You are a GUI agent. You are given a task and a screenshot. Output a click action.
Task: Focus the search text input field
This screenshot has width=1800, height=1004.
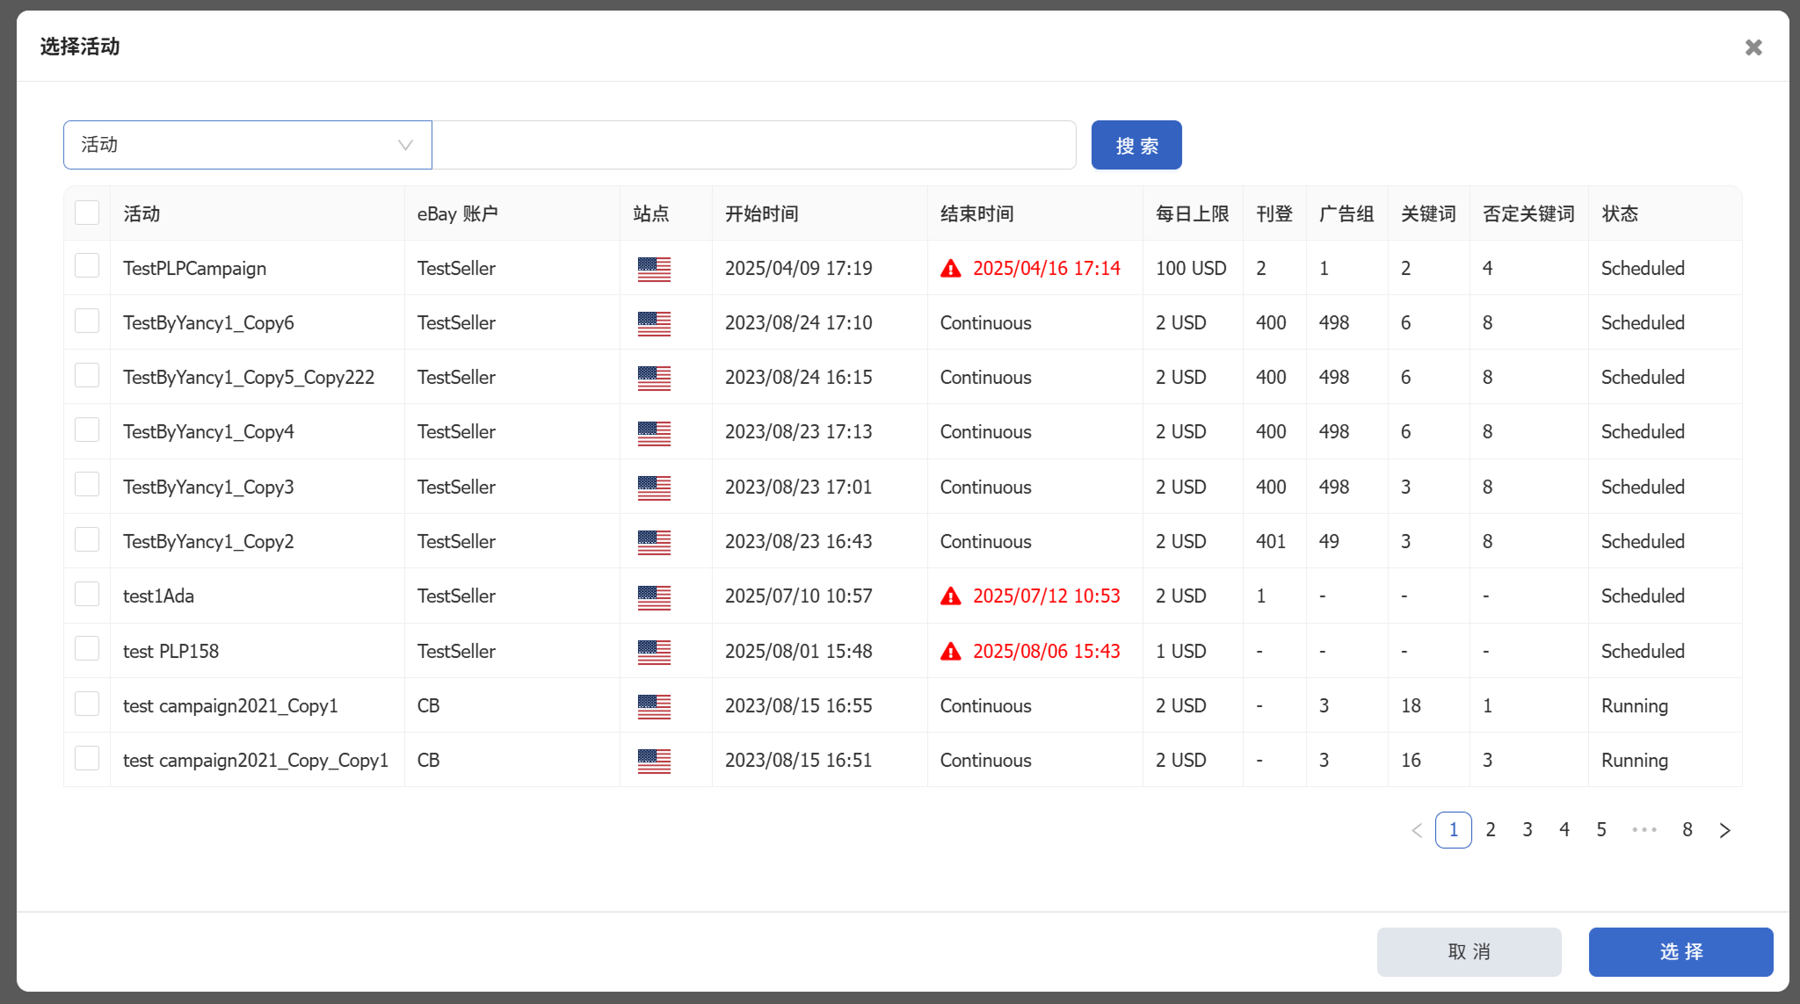click(754, 145)
